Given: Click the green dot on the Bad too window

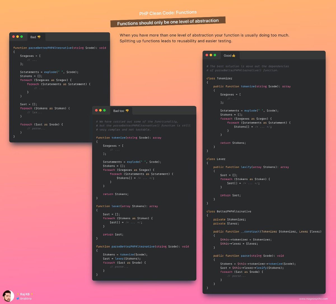Looking at the screenshot, I should pos(104,110).
